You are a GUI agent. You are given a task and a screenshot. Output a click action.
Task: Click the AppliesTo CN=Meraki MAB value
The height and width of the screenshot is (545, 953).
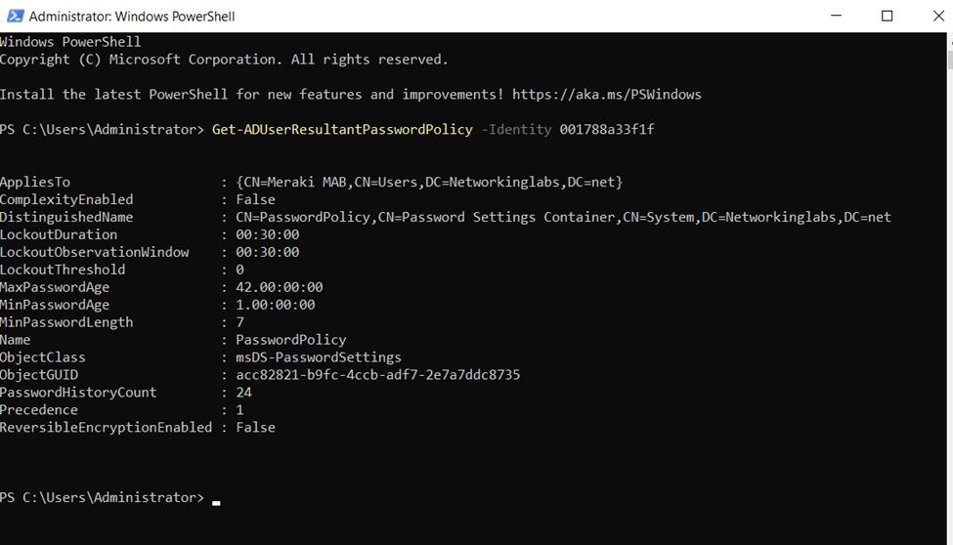[429, 182]
